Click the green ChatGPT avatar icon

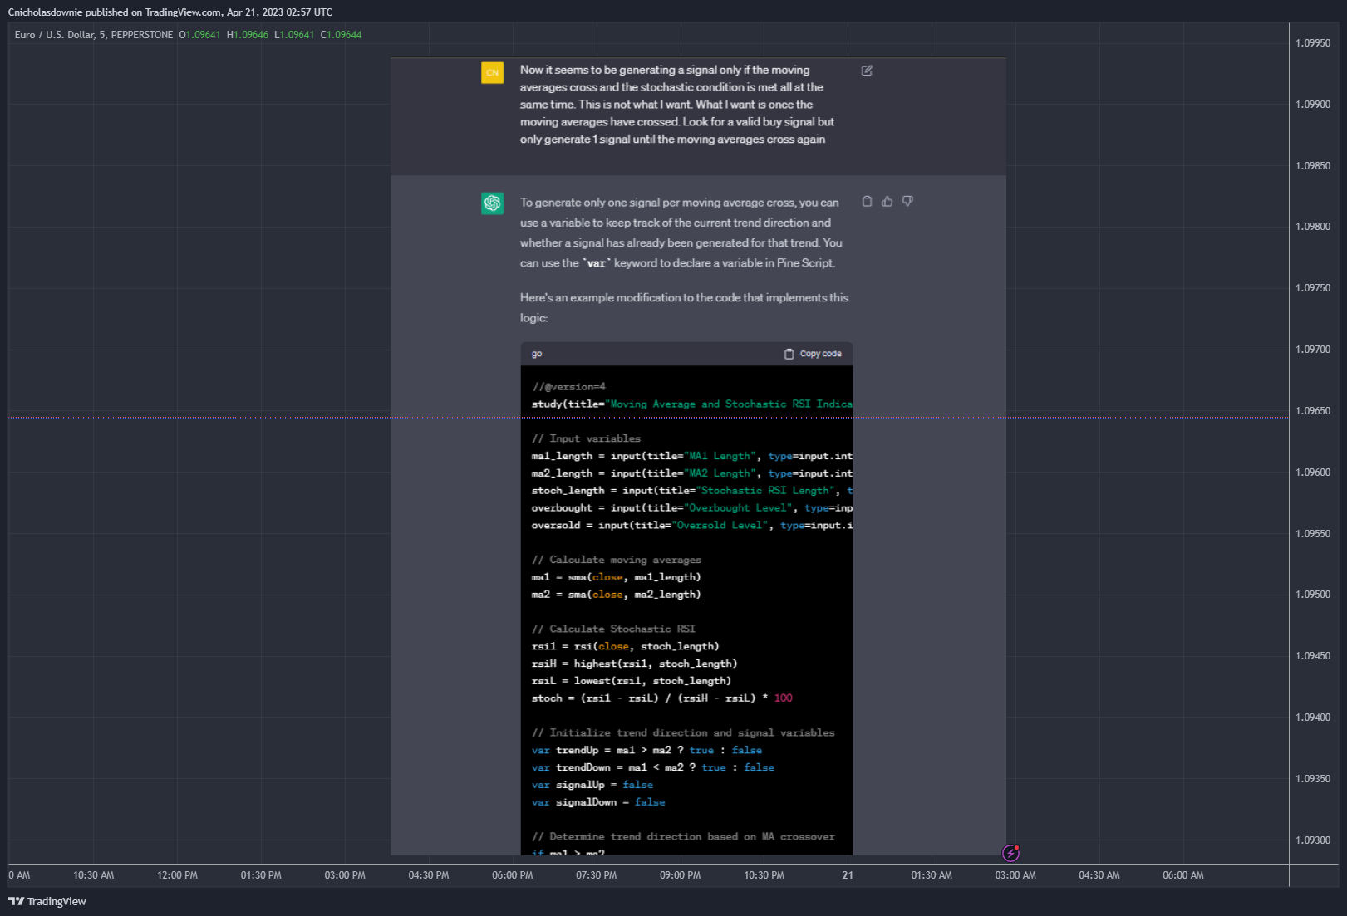492,203
